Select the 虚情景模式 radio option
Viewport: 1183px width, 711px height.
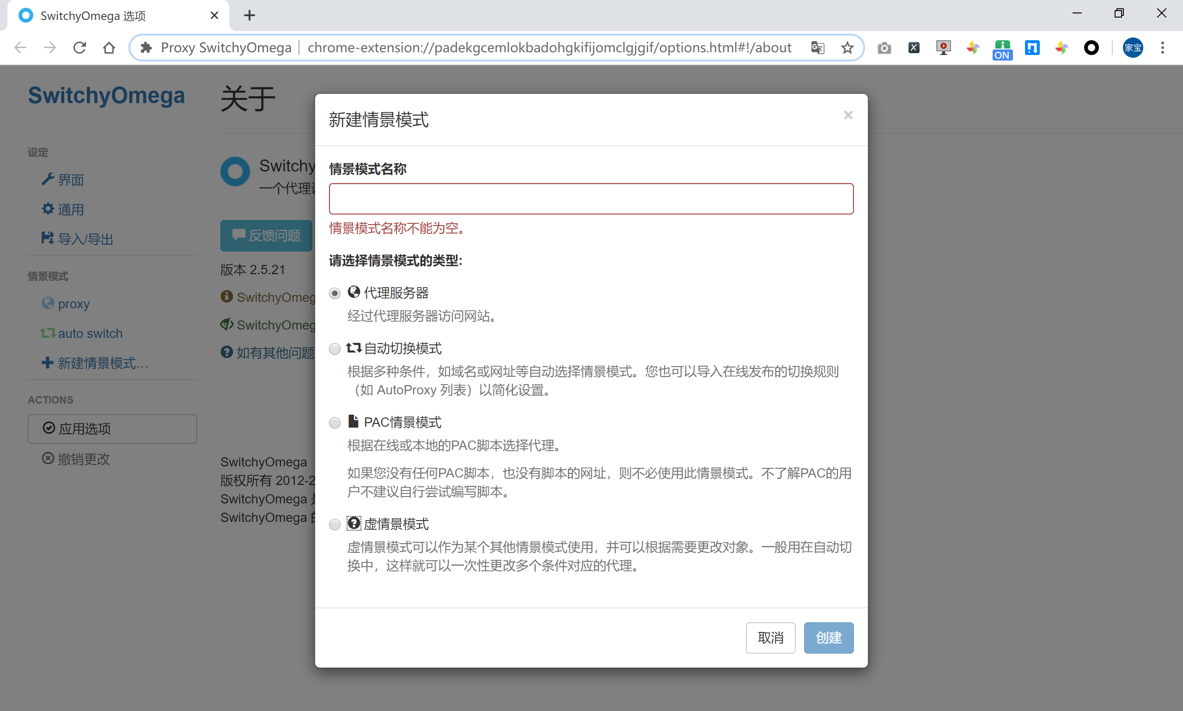335,524
